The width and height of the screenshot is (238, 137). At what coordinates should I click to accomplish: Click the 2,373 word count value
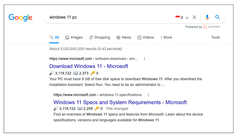point(84,73)
